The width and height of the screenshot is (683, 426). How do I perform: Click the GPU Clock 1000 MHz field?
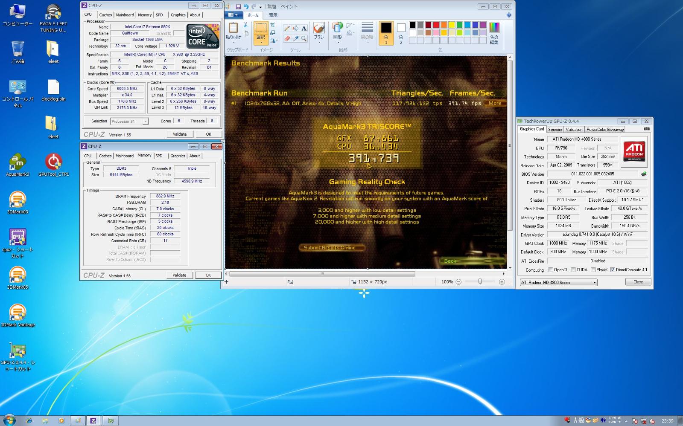click(x=558, y=243)
